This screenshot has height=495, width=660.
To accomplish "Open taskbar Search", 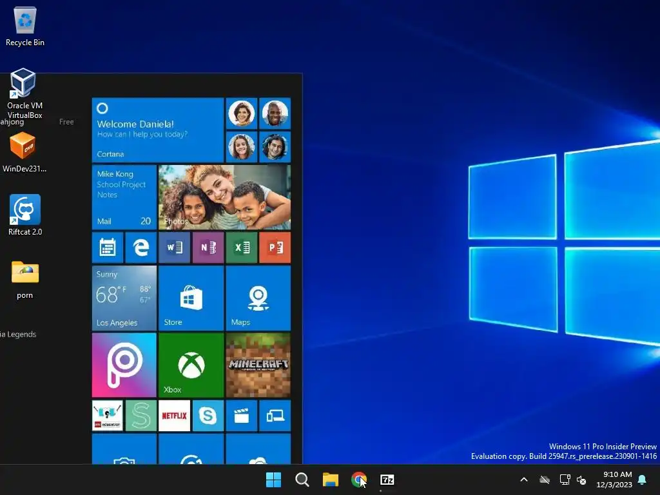I will 302,480.
